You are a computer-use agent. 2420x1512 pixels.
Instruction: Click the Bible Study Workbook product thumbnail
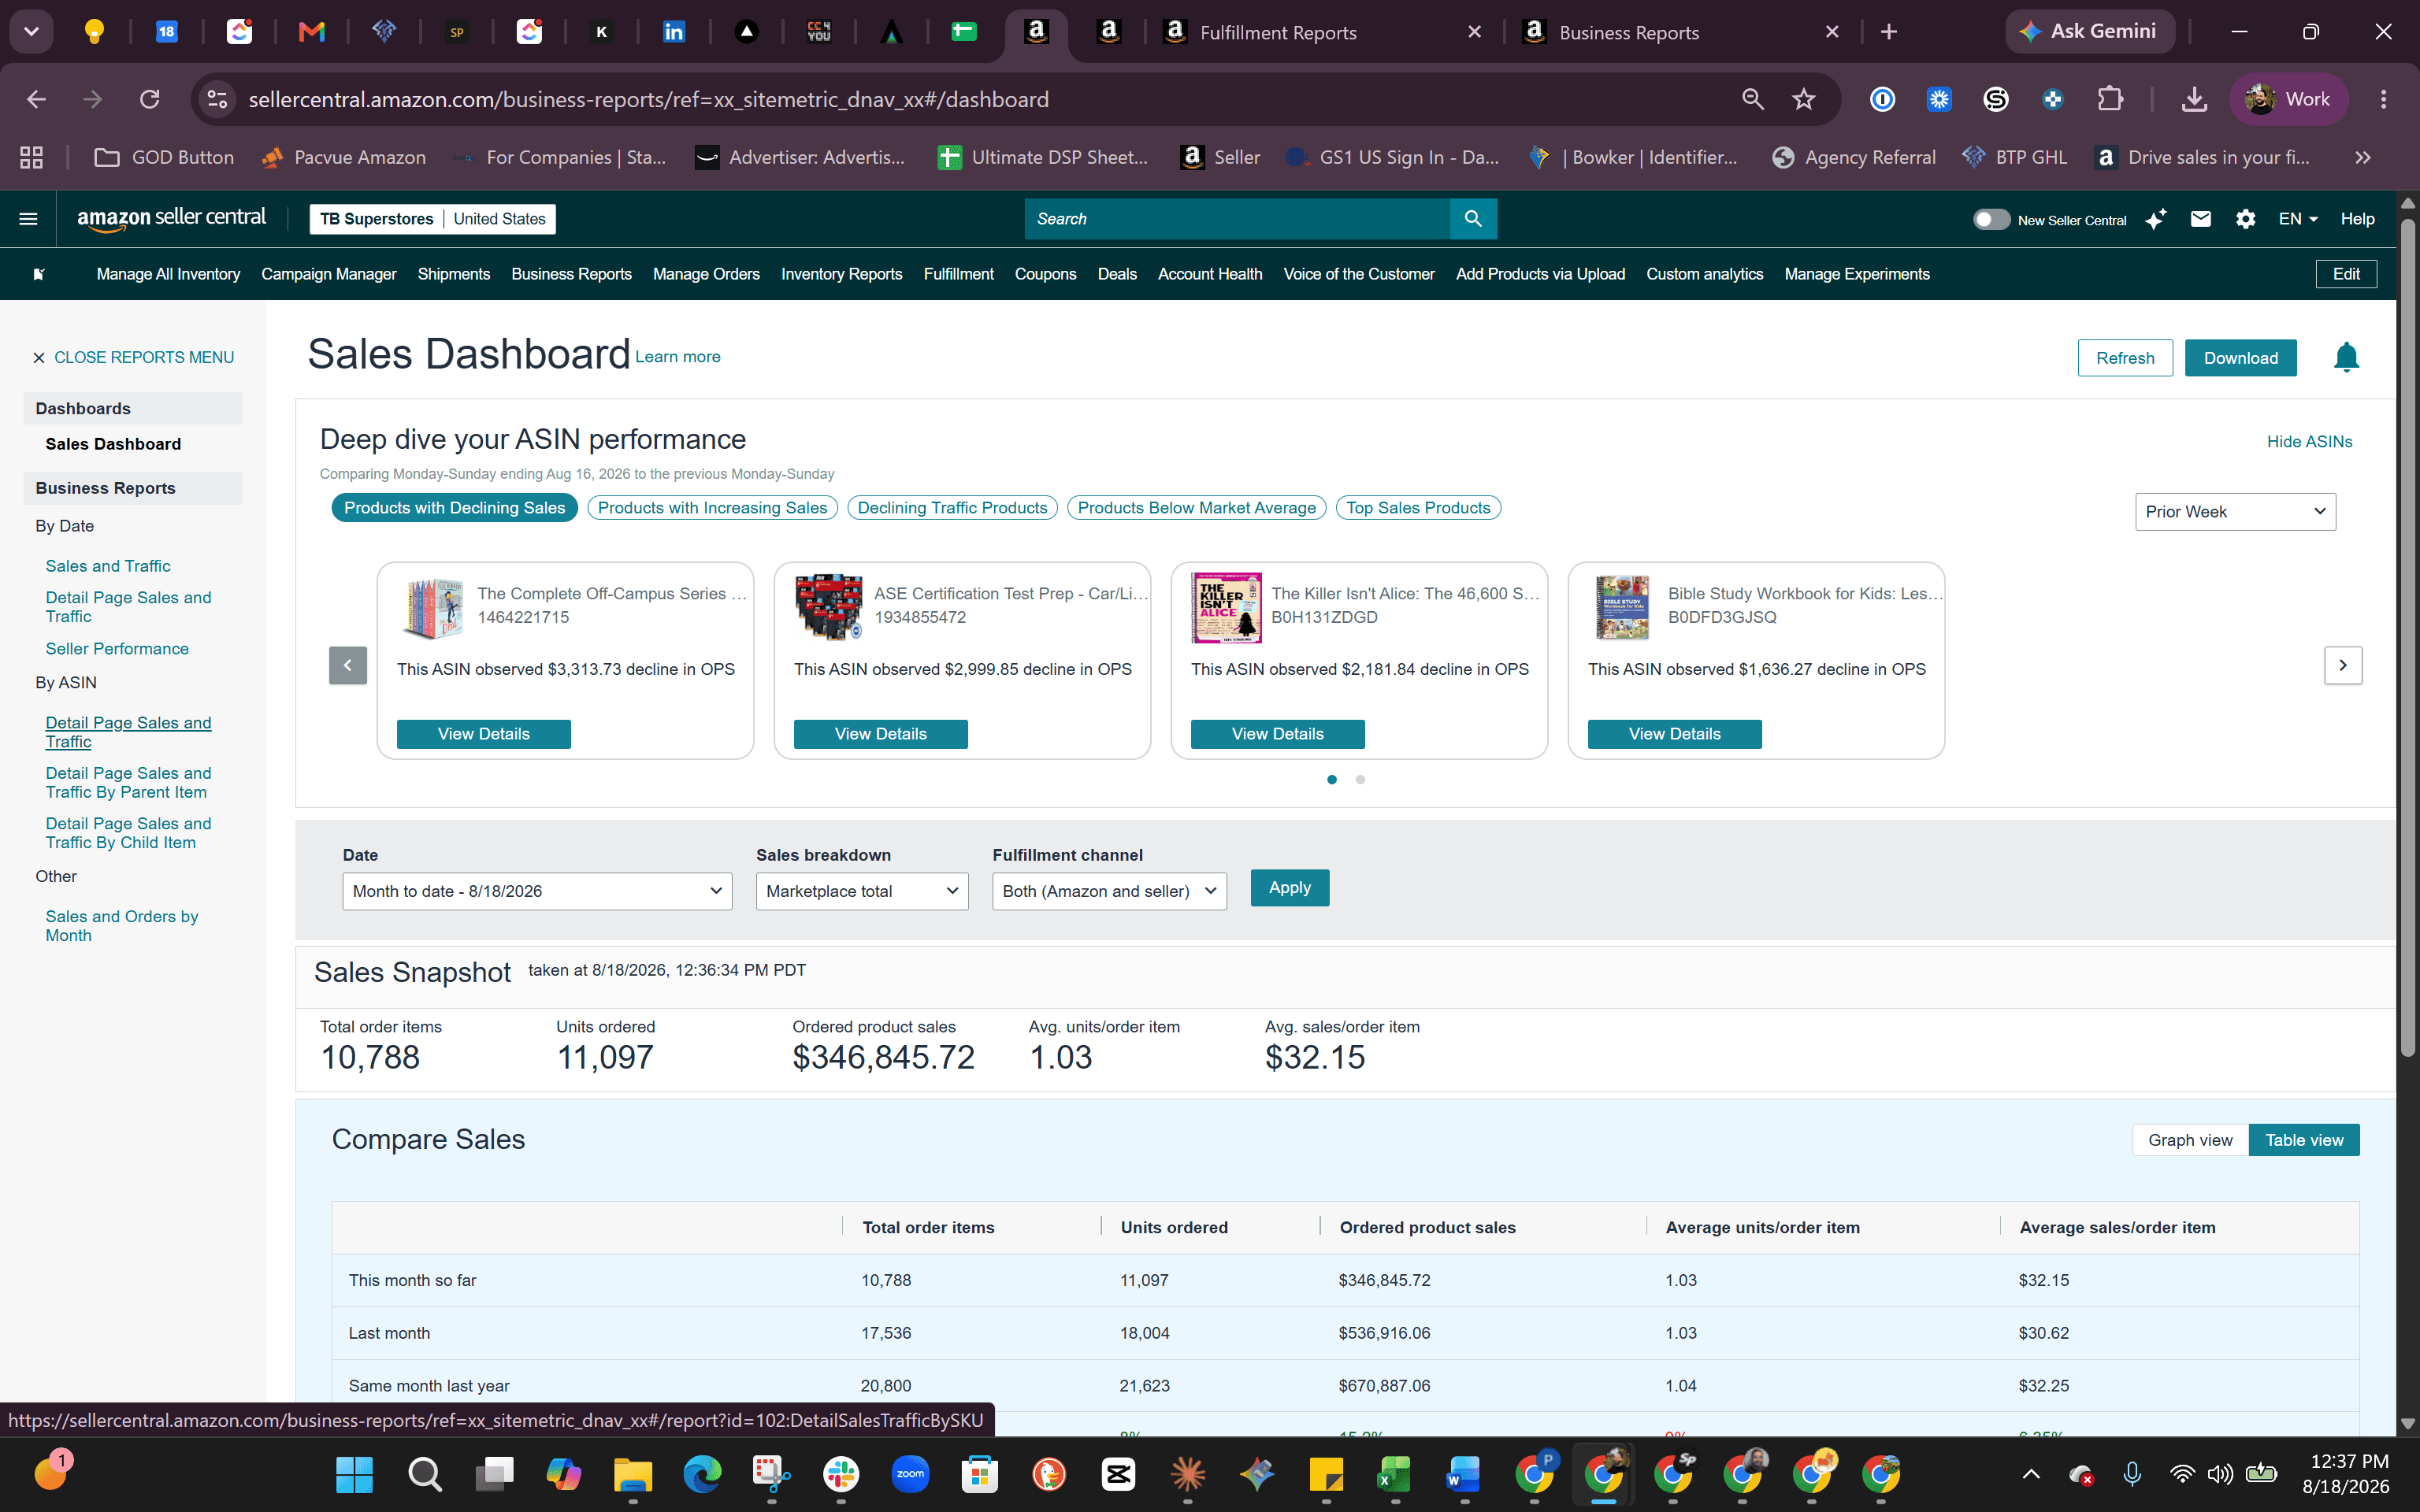coord(1622,607)
